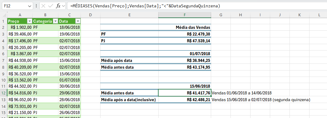327x118 pixels.
Task: Open the Name Box dropdown arrow
Action: [29, 6]
